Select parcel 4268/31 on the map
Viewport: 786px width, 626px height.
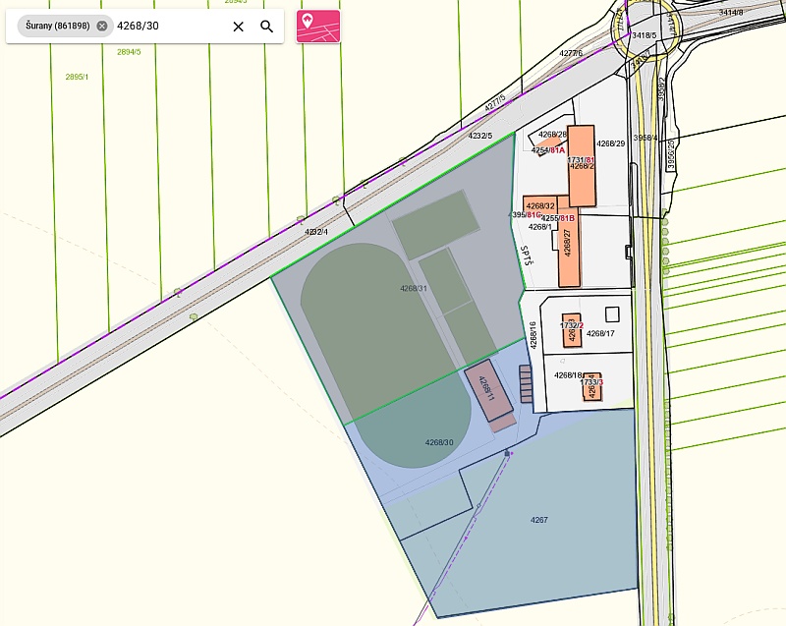413,288
